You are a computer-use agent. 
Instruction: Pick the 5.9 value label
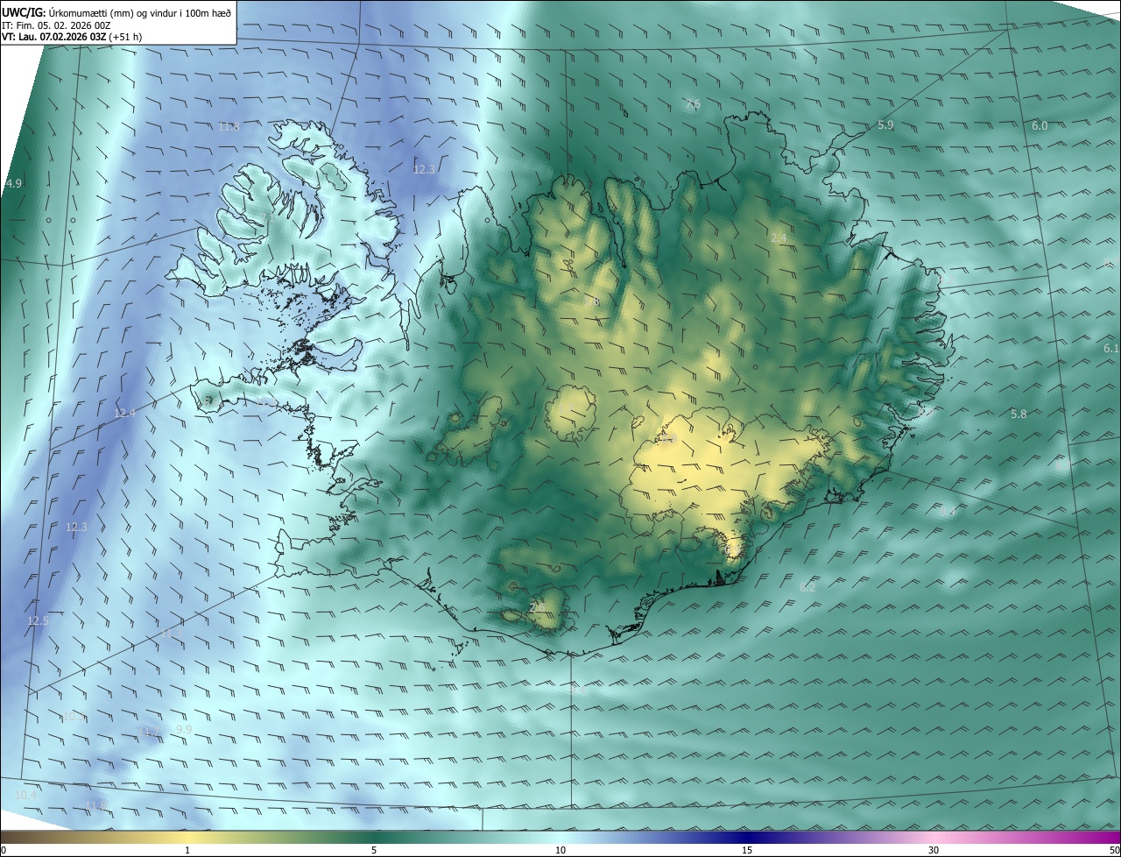[x=885, y=125]
